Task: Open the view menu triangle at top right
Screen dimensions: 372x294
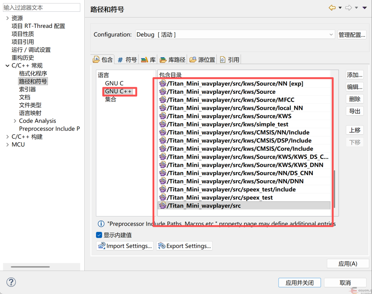Action: click(x=365, y=8)
